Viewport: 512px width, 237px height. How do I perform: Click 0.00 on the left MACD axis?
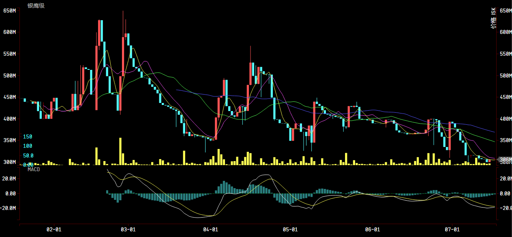point(10,193)
